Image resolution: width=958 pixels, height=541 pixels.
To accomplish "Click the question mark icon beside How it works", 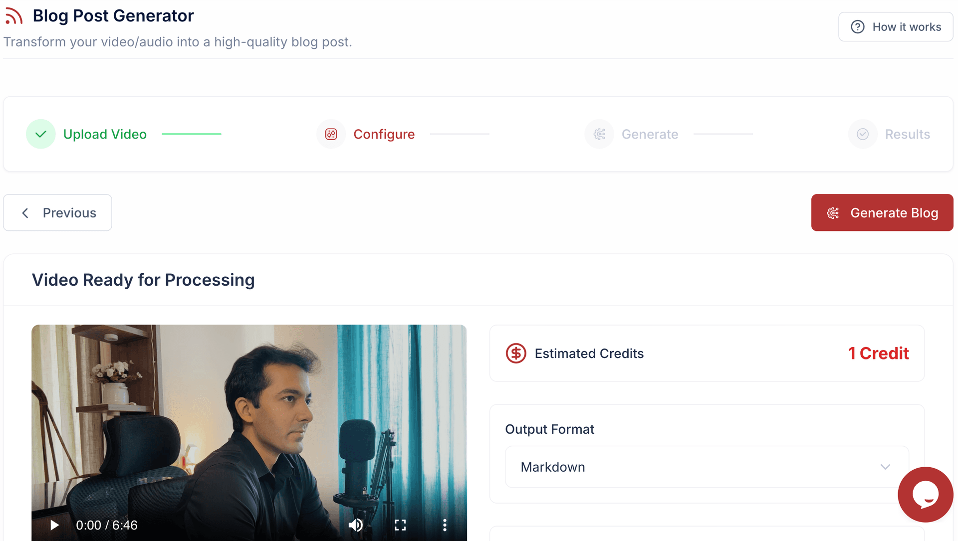I will 858,26.
